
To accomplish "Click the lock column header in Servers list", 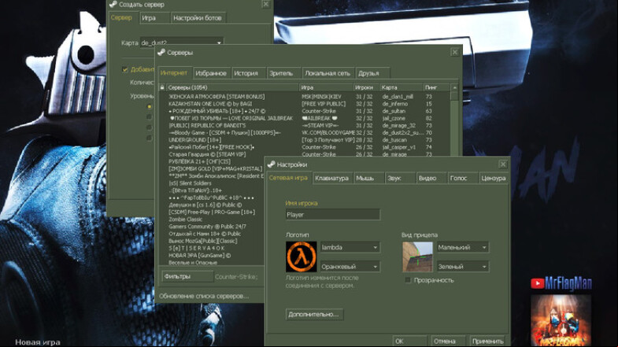I will click(x=162, y=87).
